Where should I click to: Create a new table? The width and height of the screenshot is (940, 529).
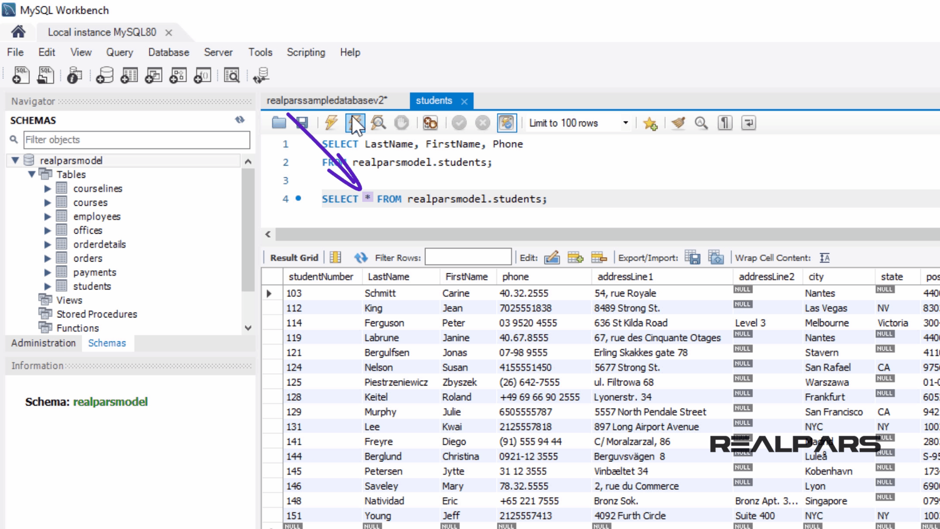click(x=129, y=75)
